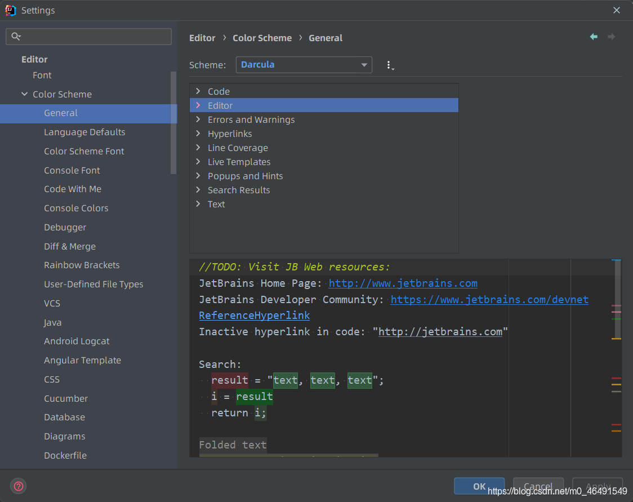Open Color Scheme Font settings

(84, 151)
